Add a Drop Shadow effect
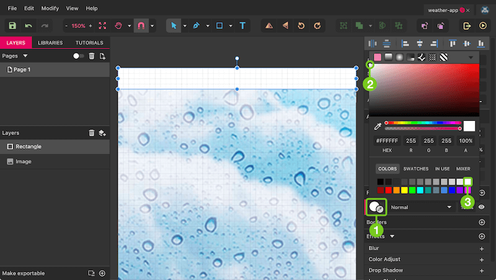The image size is (496, 280). tap(482, 271)
